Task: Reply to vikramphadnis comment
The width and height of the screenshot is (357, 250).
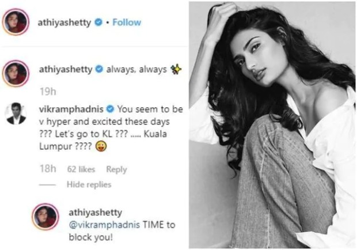Action: 116,169
